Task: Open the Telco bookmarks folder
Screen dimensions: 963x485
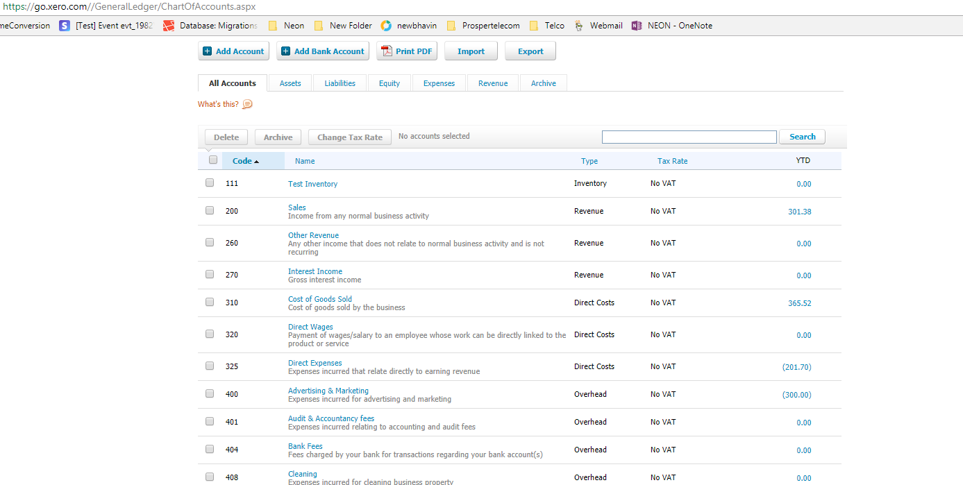Action: [x=531, y=25]
